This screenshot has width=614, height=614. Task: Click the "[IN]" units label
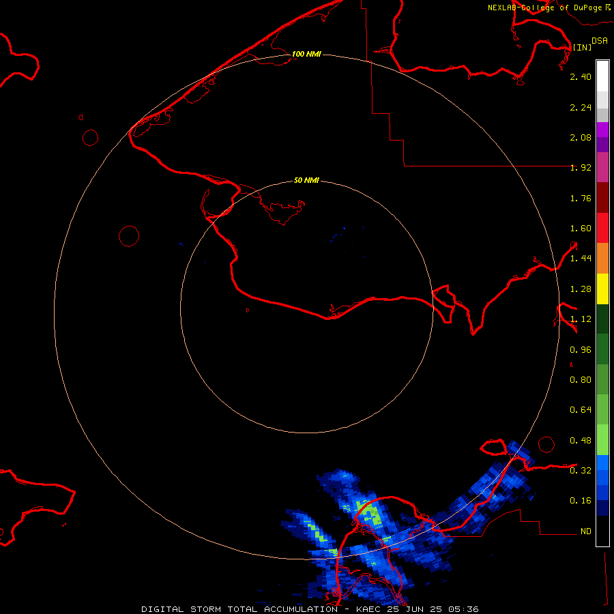[583, 47]
